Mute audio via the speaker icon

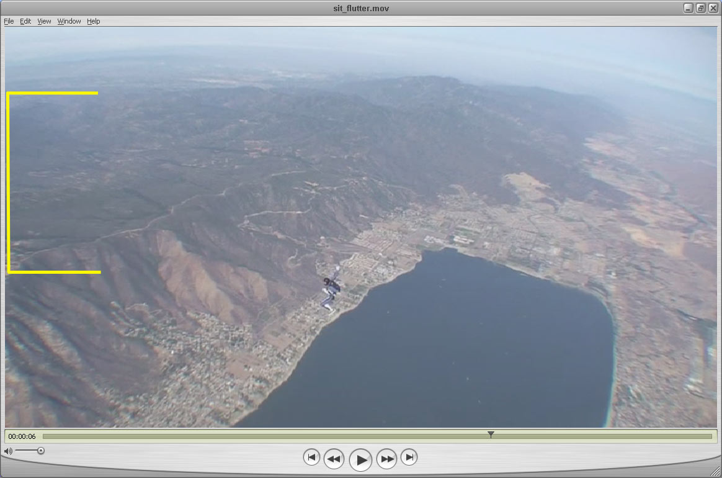(x=8, y=451)
